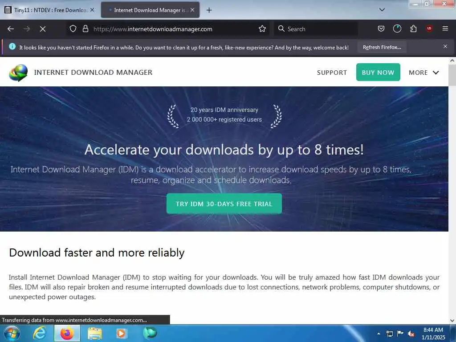
Task: Open the Firefox account icon
Action: (x=397, y=28)
